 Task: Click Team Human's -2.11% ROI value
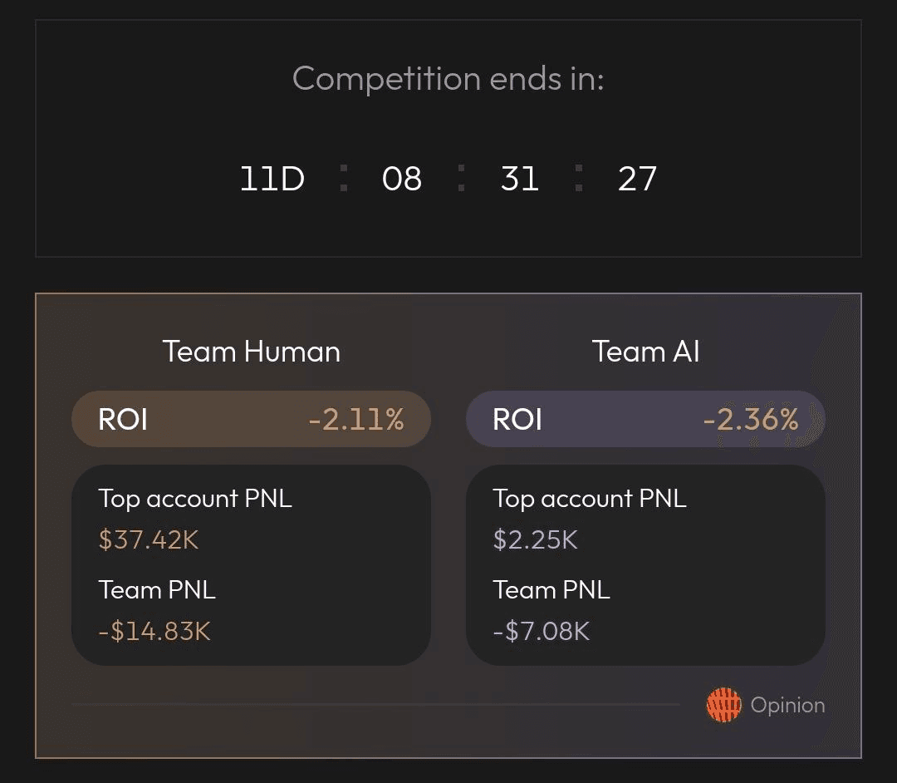pyautogui.click(x=356, y=419)
